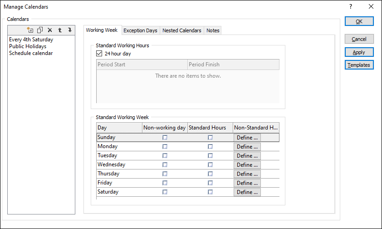Enable Standard Hours for Wednesday
Viewport: 382px width, 229px height.
click(x=210, y=164)
